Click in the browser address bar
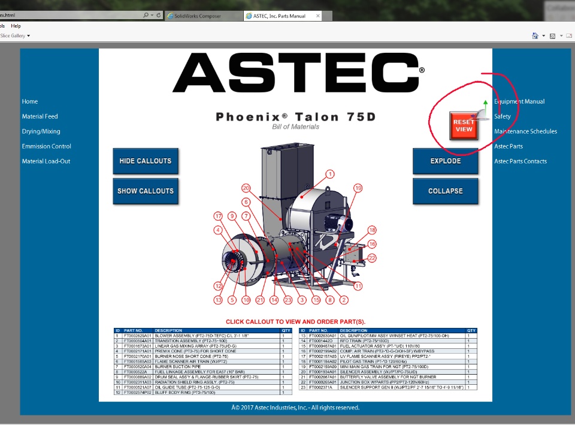The width and height of the screenshot is (575, 425). tap(69, 15)
